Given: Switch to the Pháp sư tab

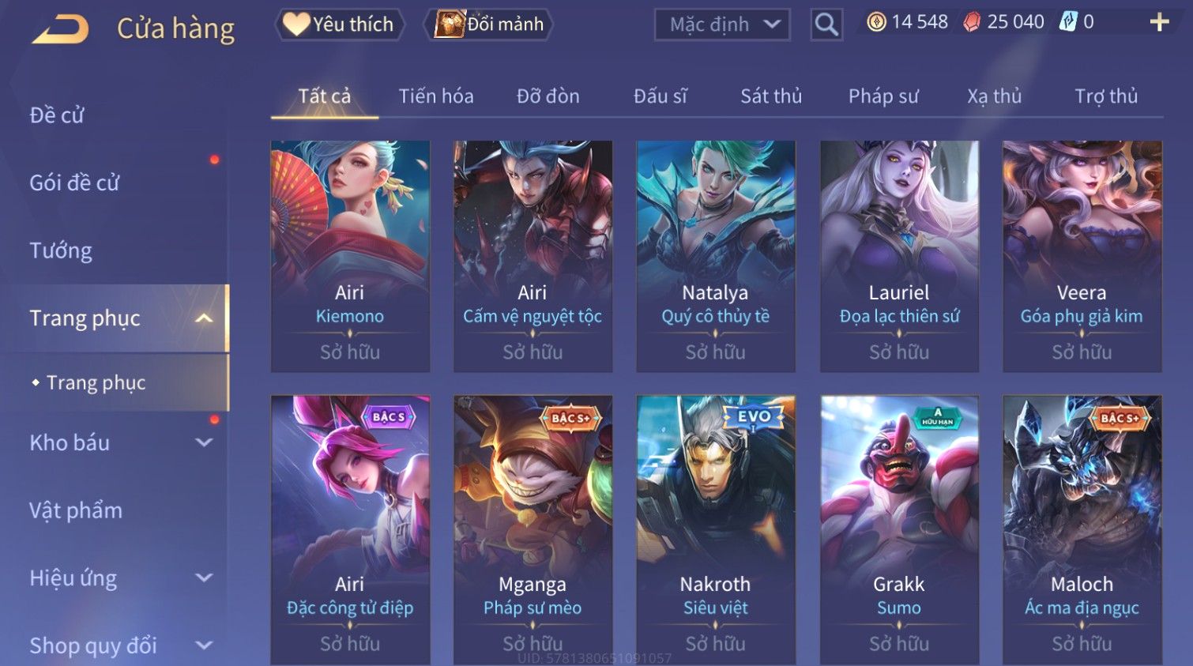Looking at the screenshot, I should pos(883,96).
